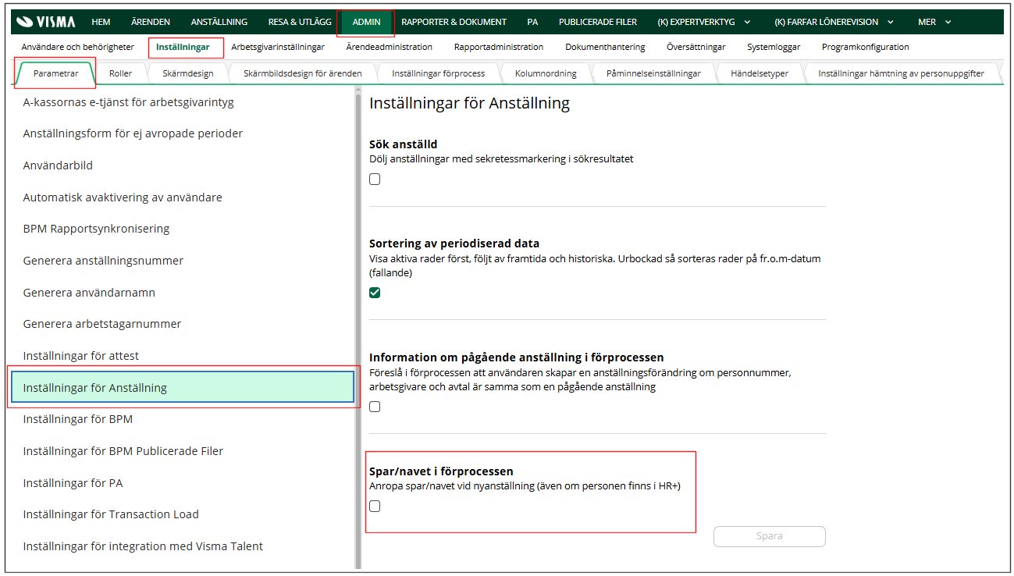Viewport: 1014px width, 576px height.
Task: Open the Kolumnordning tab
Action: 546,73
